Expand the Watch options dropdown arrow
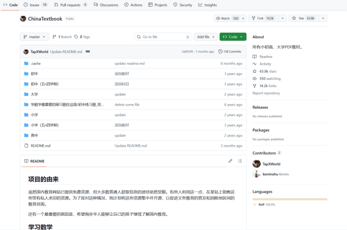The image size is (347, 230). pos(243,18)
